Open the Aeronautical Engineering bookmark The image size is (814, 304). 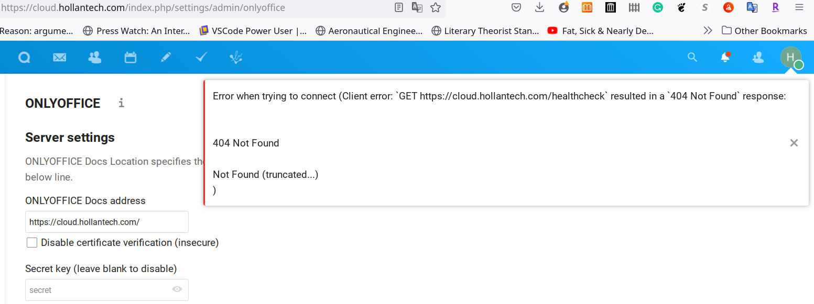point(369,31)
